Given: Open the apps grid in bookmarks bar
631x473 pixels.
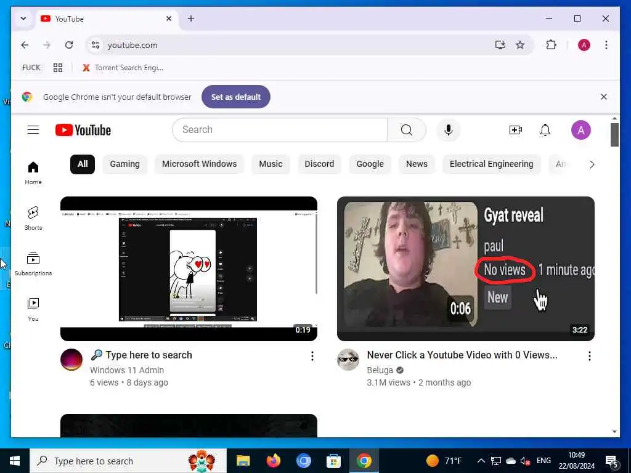Looking at the screenshot, I should coord(58,68).
